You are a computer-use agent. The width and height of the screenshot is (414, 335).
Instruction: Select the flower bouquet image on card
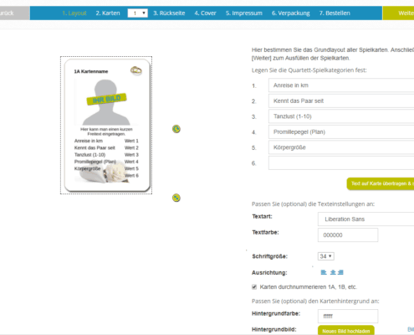coord(102,172)
